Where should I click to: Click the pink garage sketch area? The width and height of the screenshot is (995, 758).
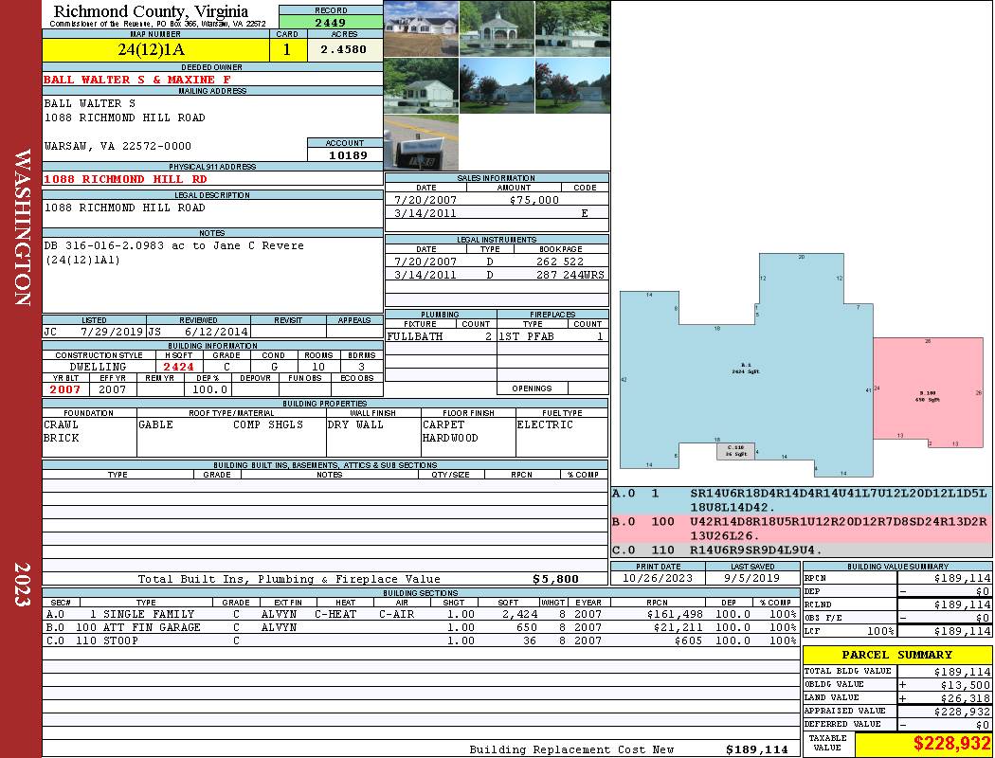(928, 390)
